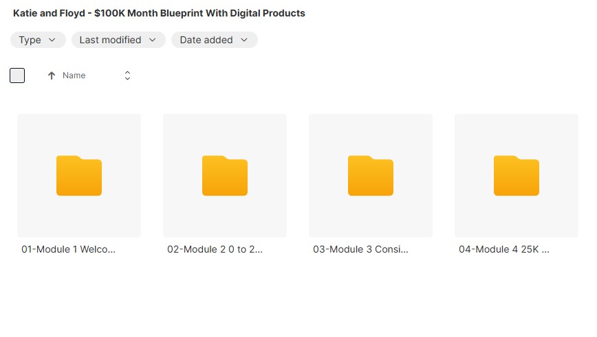Click the Date added filter label

[x=206, y=40]
